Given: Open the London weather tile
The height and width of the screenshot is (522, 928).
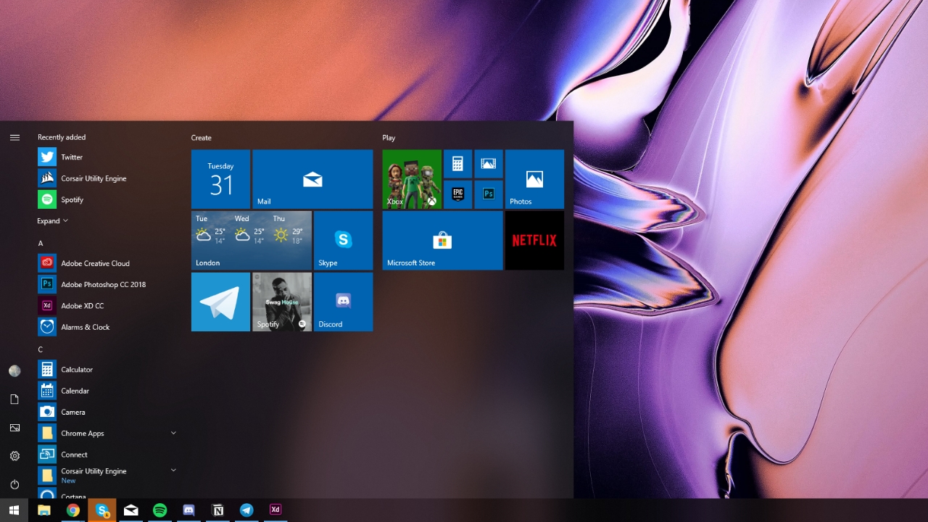Looking at the screenshot, I should click(x=252, y=241).
